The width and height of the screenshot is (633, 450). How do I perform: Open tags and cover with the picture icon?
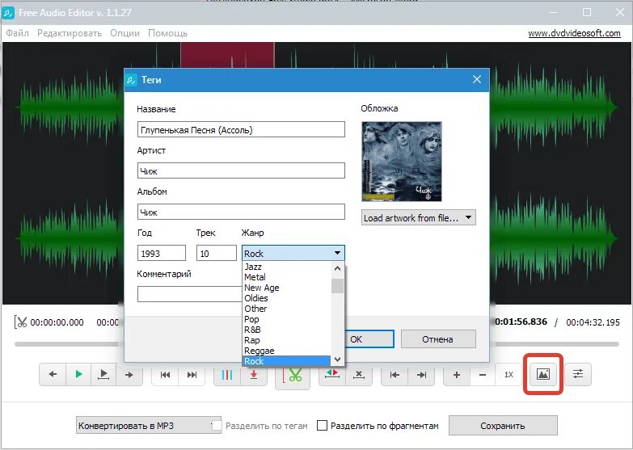543,374
